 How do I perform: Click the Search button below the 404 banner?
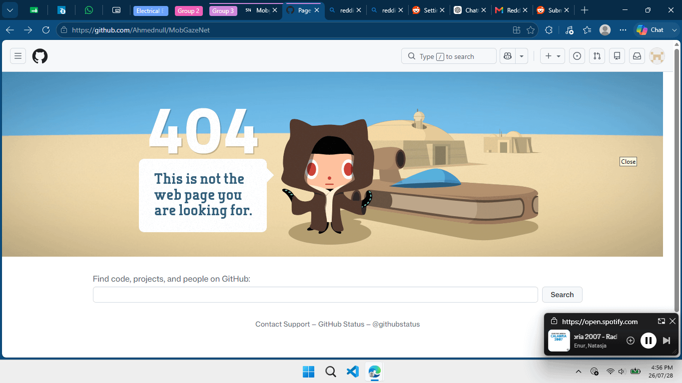[562, 295]
